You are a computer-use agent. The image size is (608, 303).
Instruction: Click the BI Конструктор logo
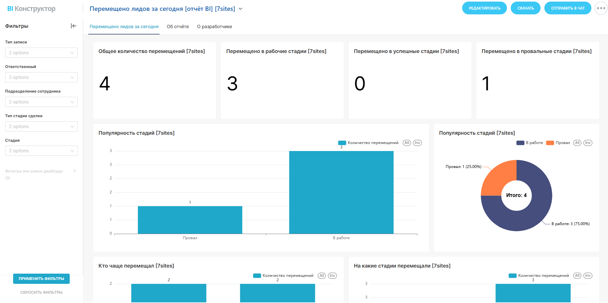31,9
